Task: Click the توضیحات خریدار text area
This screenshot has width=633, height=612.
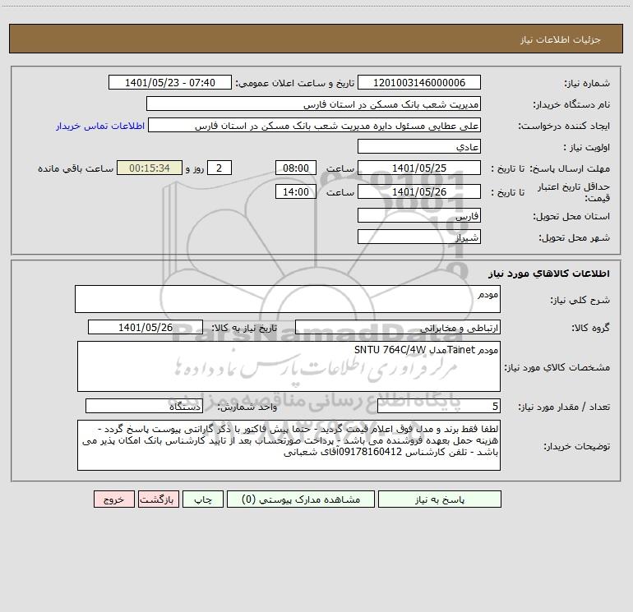Action: (289, 445)
